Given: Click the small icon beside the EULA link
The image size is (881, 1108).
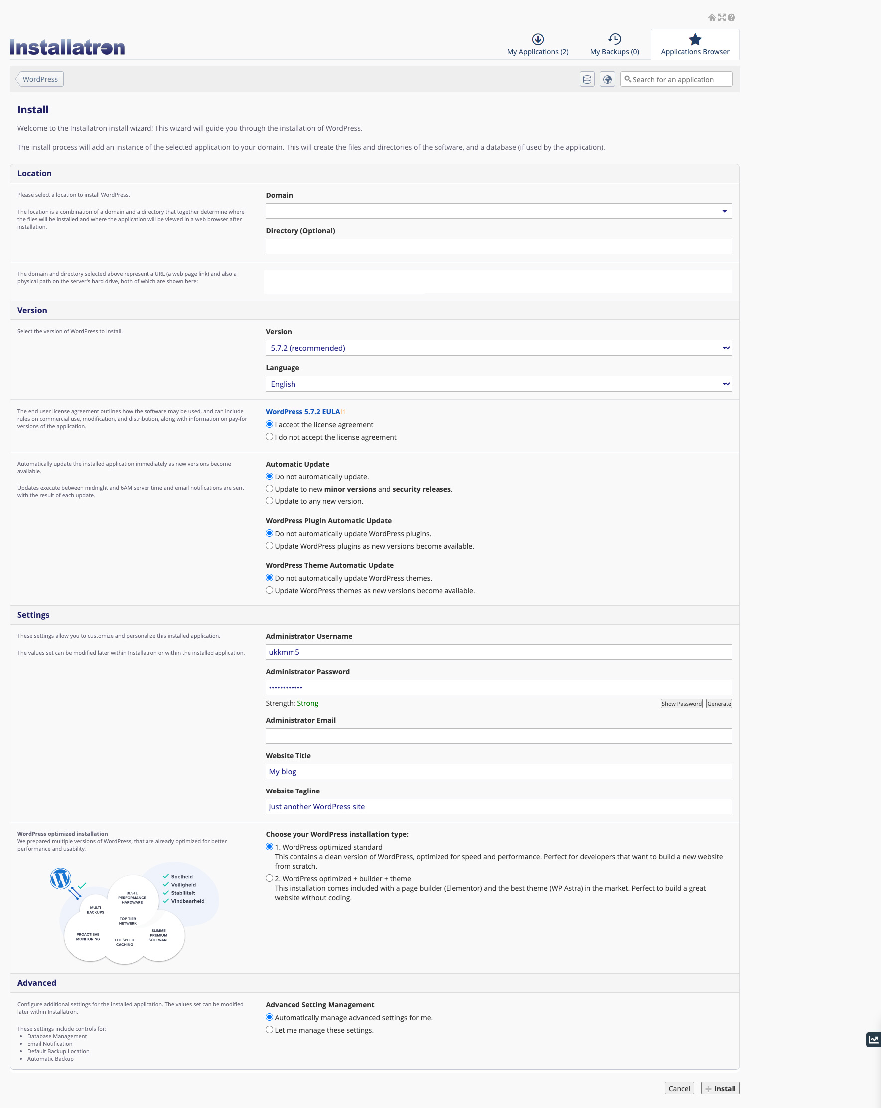Looking at the screenshot, I should (344, 412).
